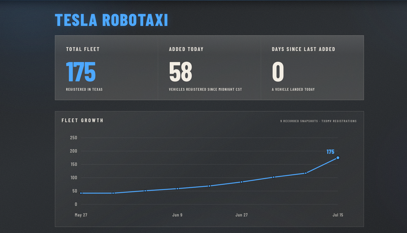Viewport: 407px width, 233px height.
Task: Select the large latest data point at Jul 15
Action: tap(338, 158)
